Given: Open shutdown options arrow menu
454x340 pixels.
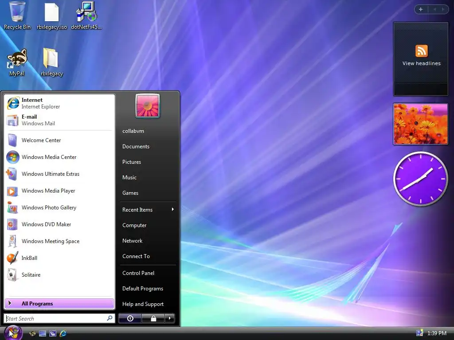Looking at the screenshot, I should [x=170, y=318].
